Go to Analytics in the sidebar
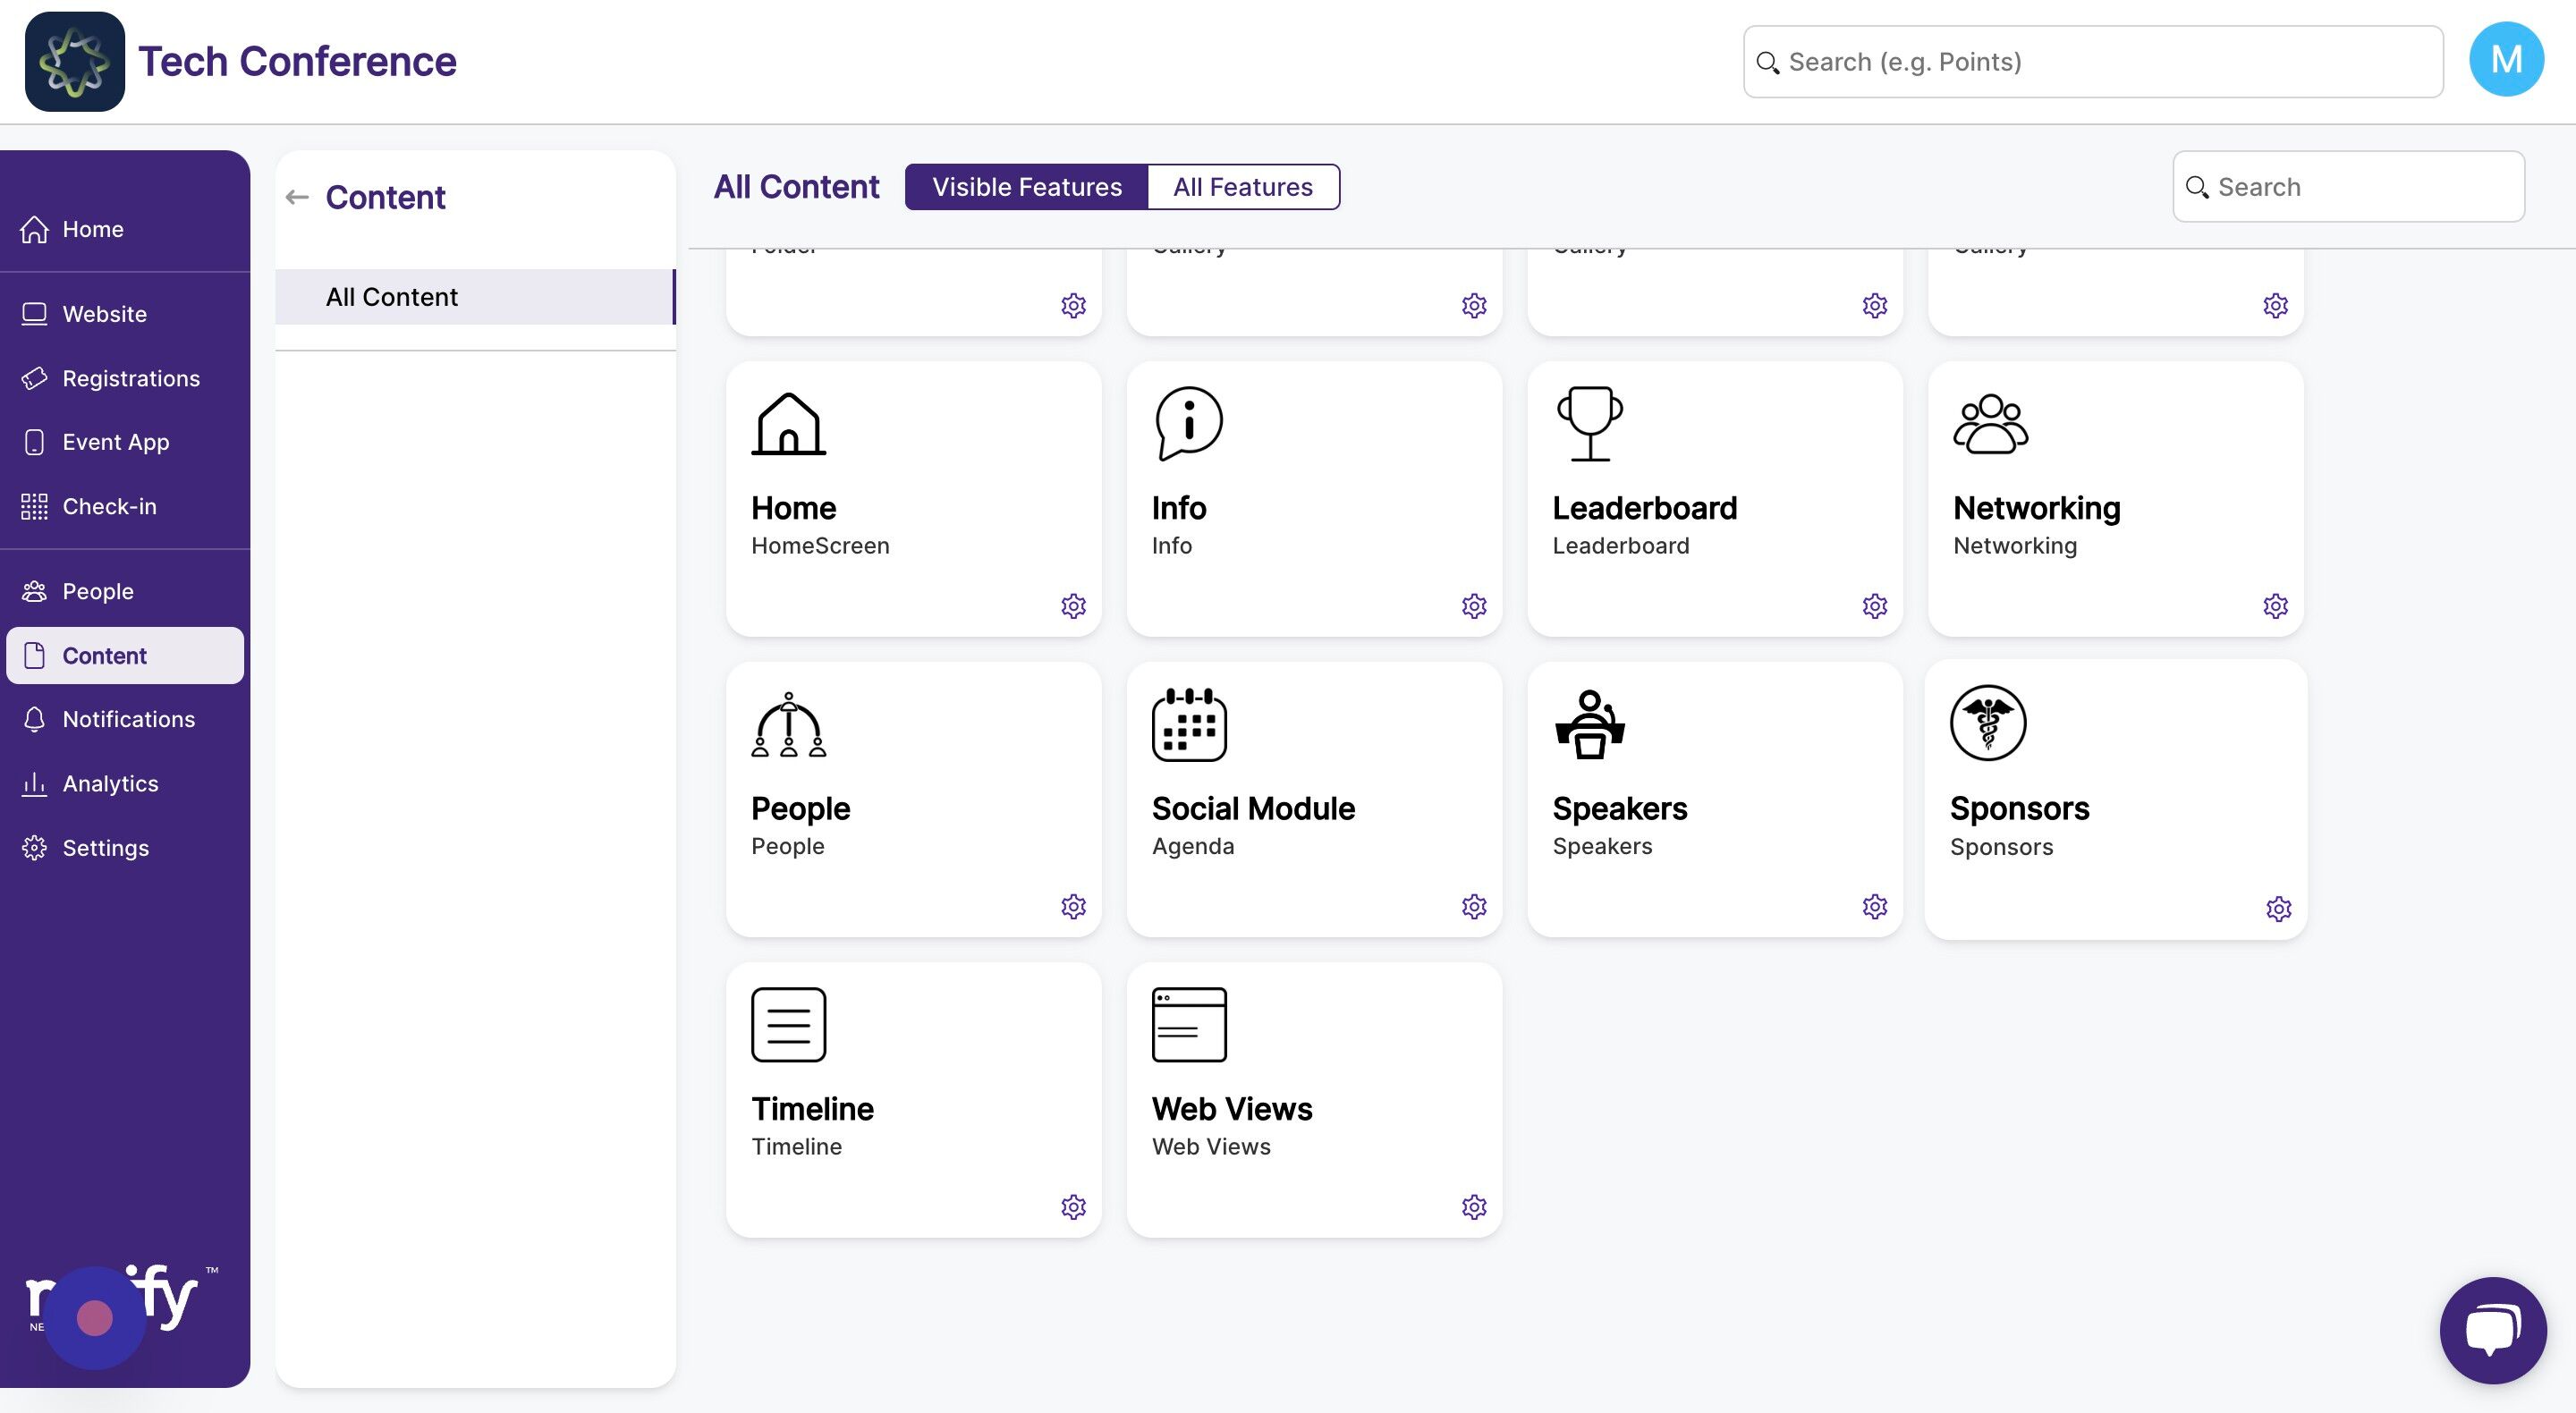Viewport: 2576px width, 1413px height. click(x=110, y=783)
